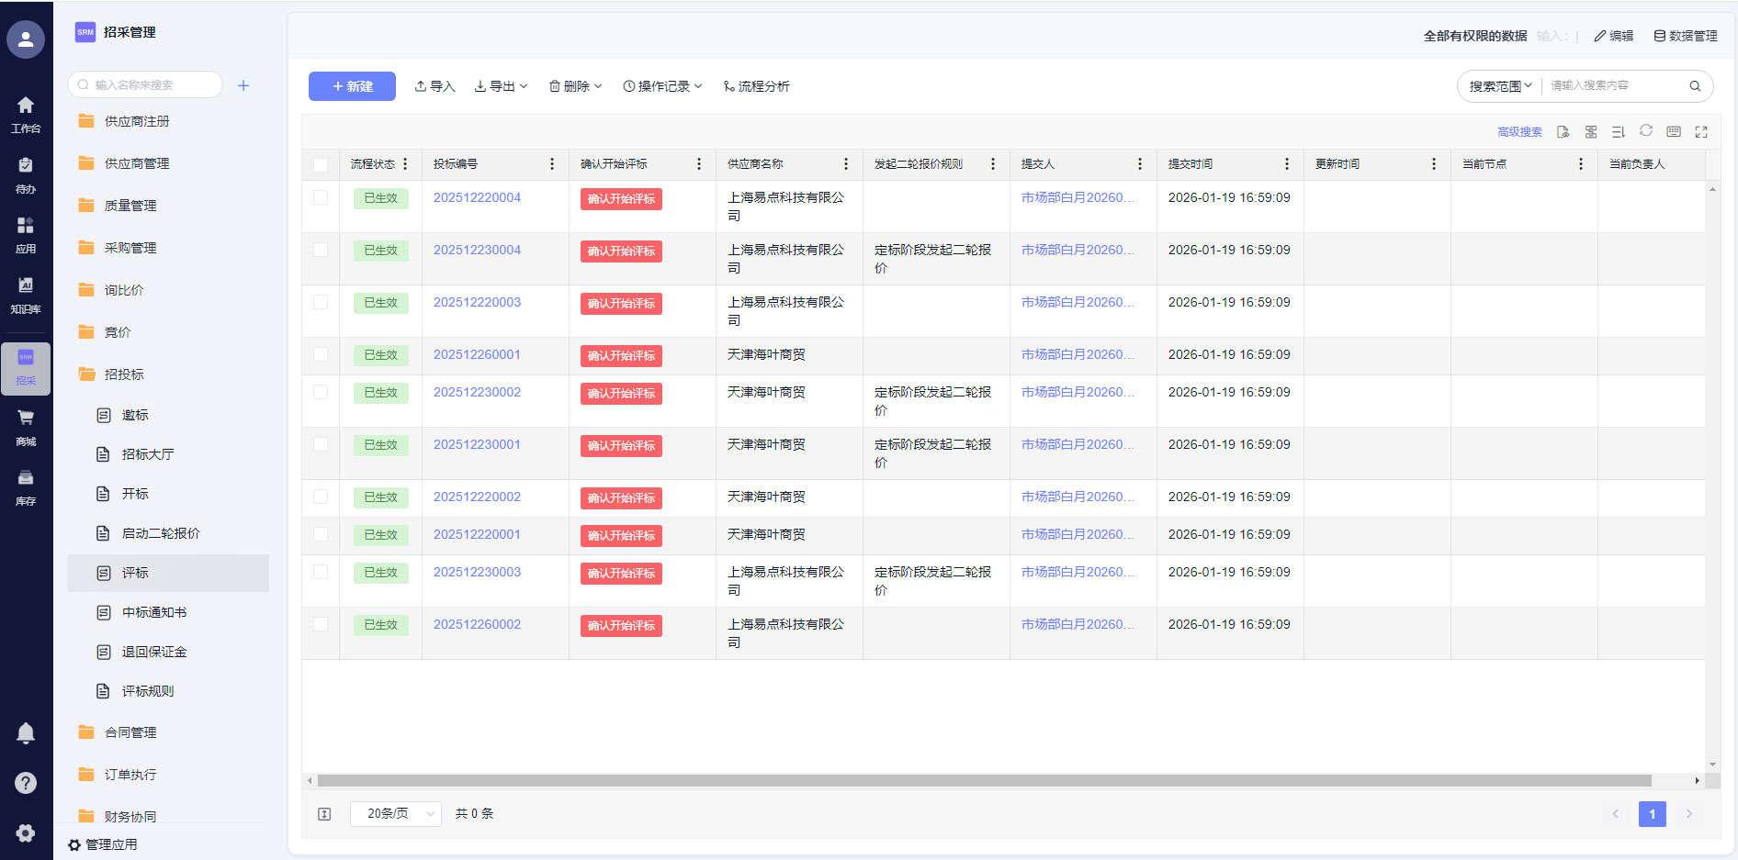Click the horizontal scrollbar under the table
The height and width of the screenshot is (860, 1738).
coord(983,781)
